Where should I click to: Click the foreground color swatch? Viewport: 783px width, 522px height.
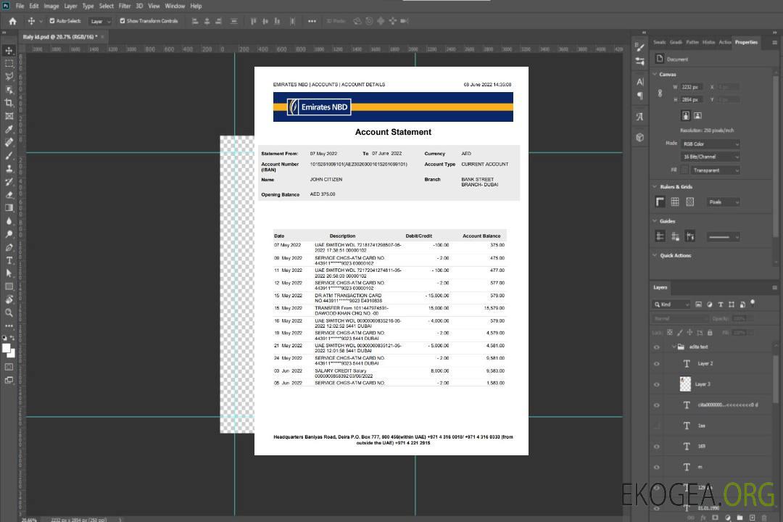tap(7, 349)
